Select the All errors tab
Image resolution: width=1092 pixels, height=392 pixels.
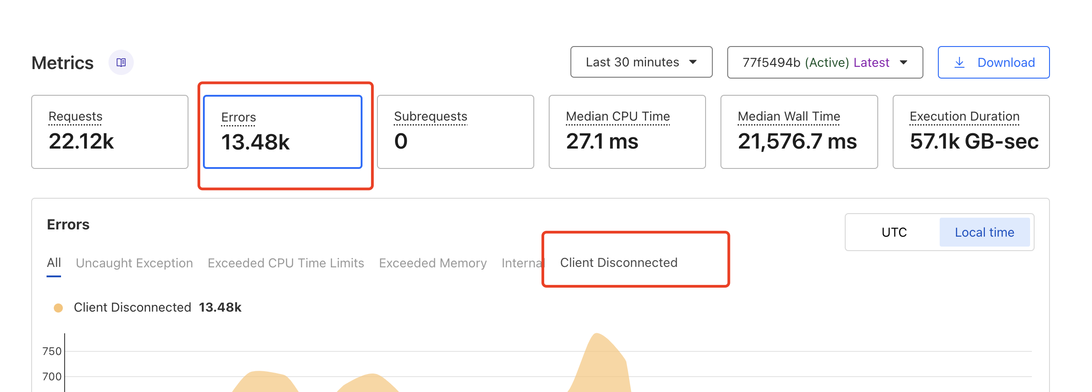click(54, 263)
